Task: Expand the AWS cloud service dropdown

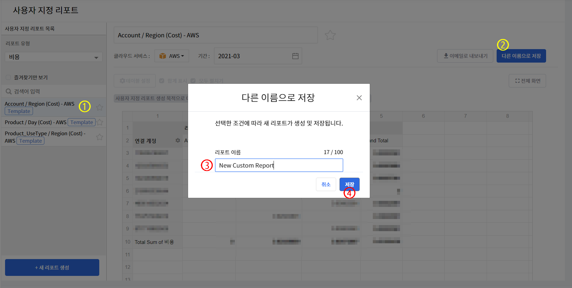Action: coord(172,56)
